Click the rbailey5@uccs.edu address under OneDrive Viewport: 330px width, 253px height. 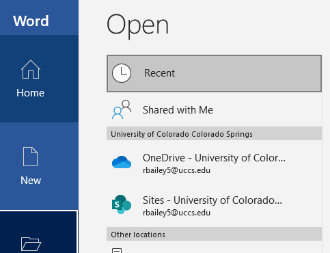coord(176,170)
